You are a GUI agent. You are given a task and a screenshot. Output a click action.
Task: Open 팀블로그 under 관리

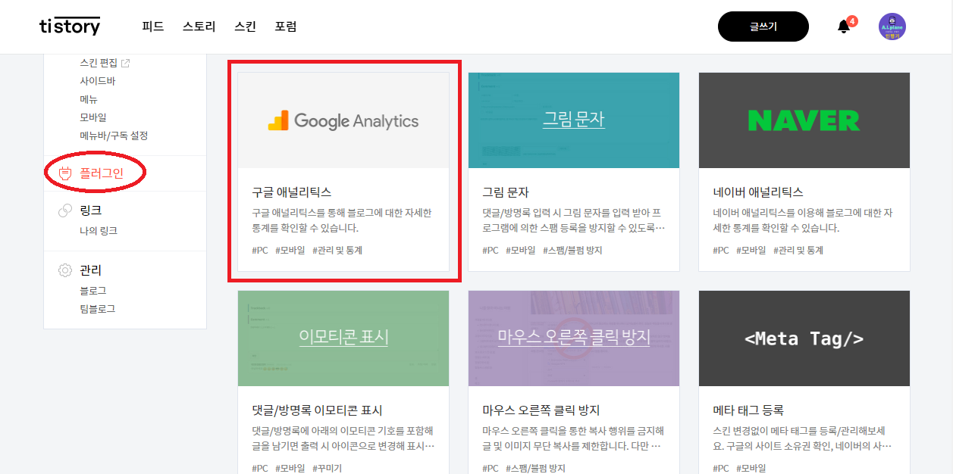click(x=98, y=309)
